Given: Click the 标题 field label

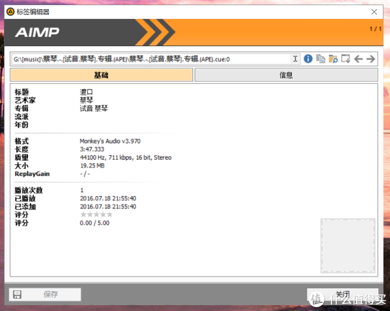Looking at the screenshot, I should (21, 92).
